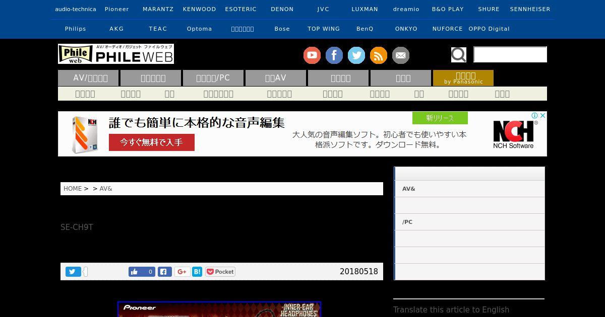605x317 pixels.
Task: Open the TOP WING brand link
Action: coord(324,29)
